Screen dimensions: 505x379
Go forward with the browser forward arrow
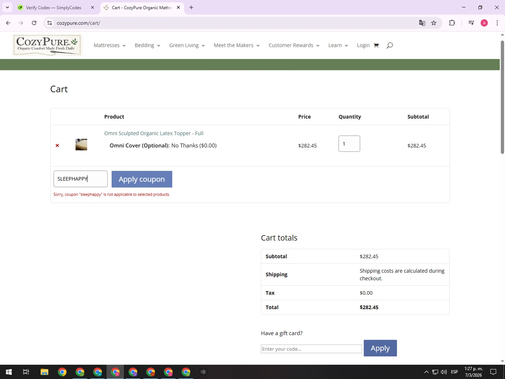tap(21, 23)
